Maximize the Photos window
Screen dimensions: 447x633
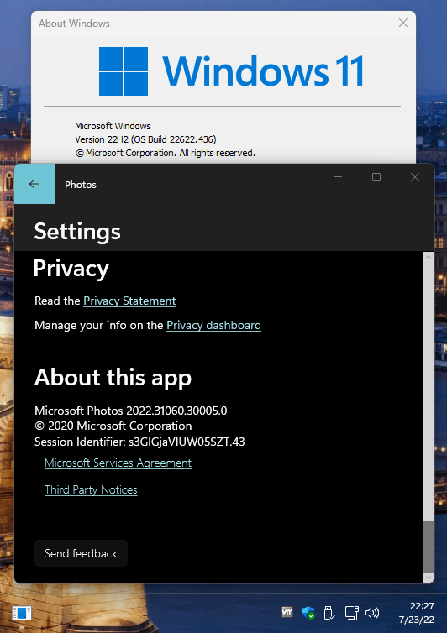click(x=376, y=177)
